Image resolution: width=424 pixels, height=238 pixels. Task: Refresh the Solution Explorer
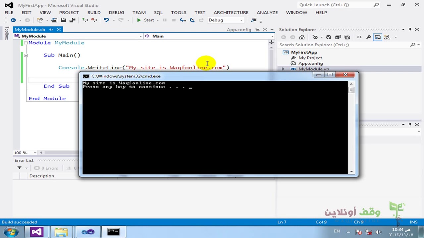[x=329, y=37]
